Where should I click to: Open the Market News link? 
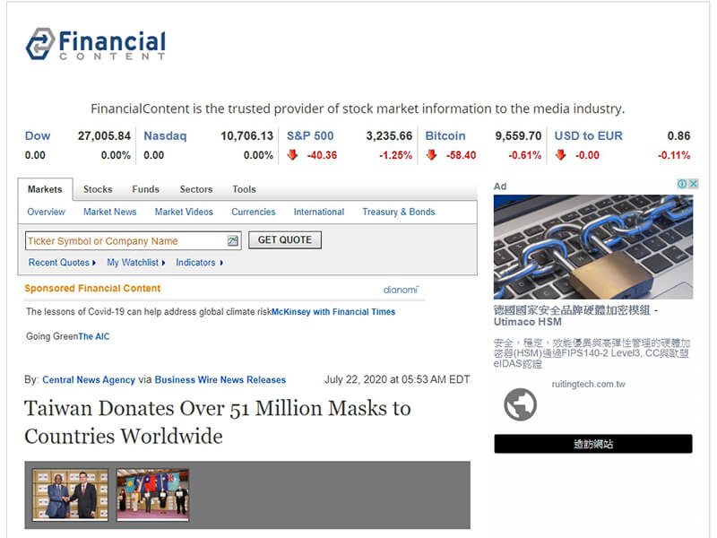coord(109,212)
